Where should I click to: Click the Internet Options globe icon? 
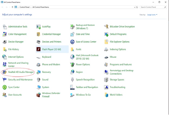coord(5,57)
